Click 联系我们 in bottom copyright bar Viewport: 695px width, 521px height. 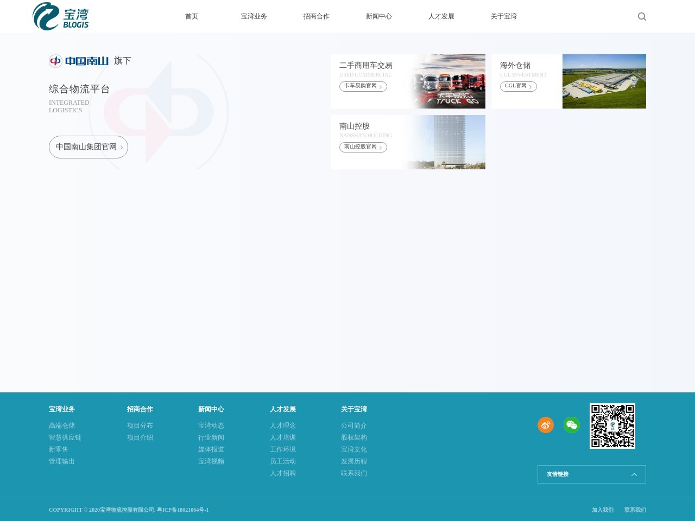point(635,510)
